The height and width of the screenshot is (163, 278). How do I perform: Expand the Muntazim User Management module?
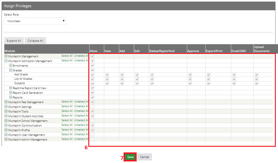click(x=6, y=134)
